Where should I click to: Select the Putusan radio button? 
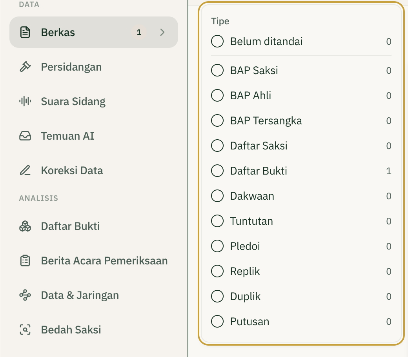click(217, 321)
